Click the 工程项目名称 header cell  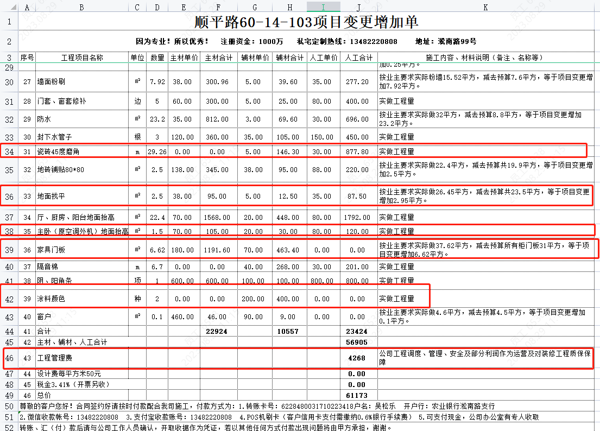pos(82,58)
